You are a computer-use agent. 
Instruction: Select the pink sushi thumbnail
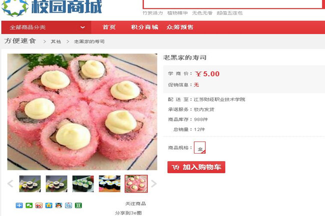coord(136,184)
